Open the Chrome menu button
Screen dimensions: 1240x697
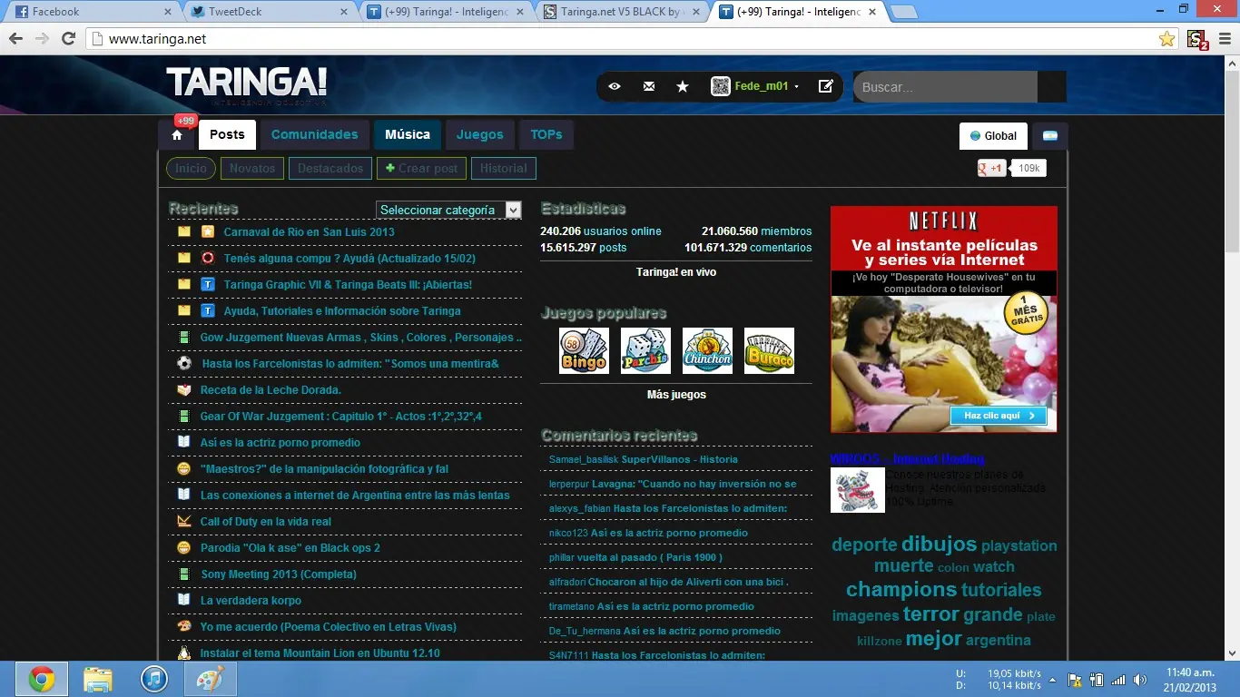(x=1223, y=39)
